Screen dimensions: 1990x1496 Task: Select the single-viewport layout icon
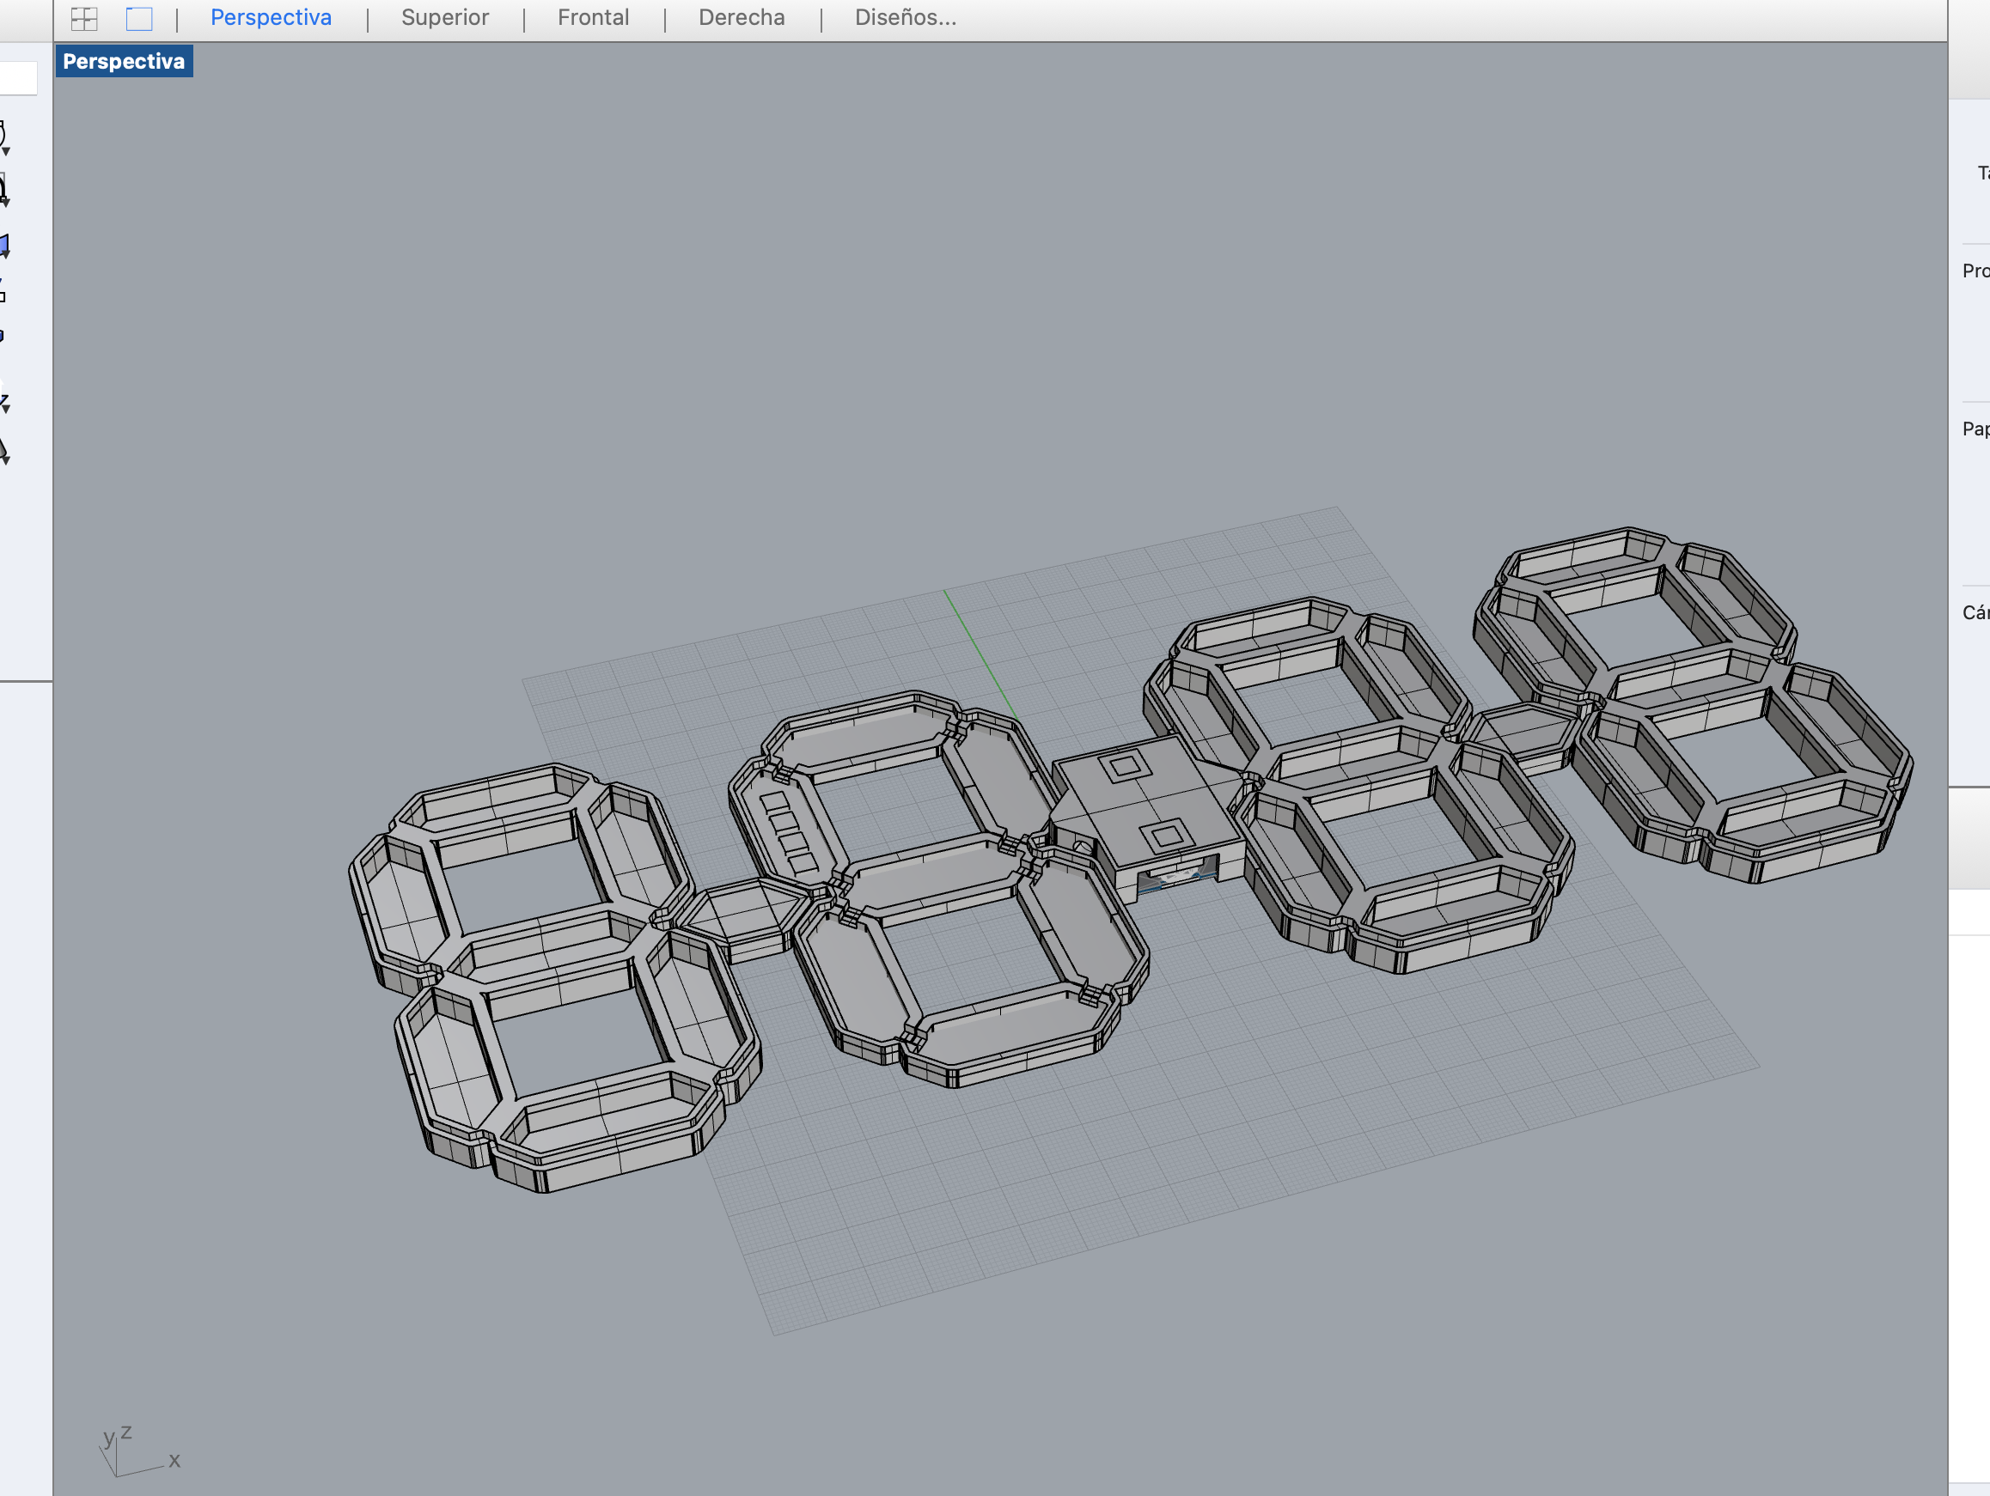tap(138, 18)
